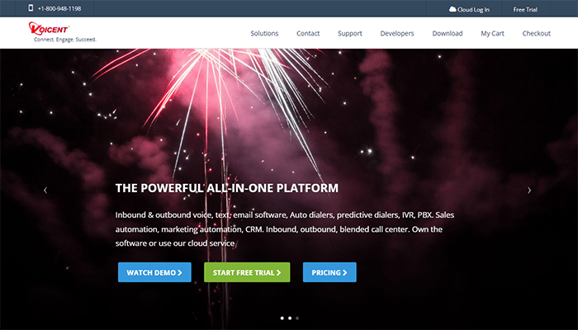Select the third carousel dot
578x330 pixels.
pos(297,318)
